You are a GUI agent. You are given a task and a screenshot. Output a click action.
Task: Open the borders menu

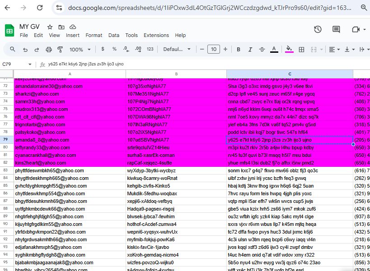click(x=301, y=50)
